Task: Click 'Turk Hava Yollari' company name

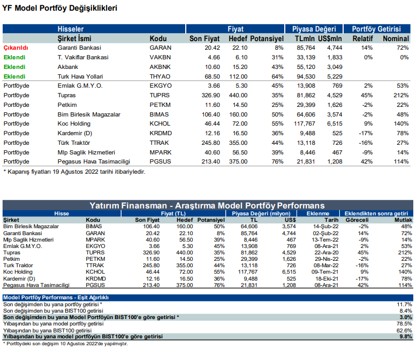Action: point(80,76)
